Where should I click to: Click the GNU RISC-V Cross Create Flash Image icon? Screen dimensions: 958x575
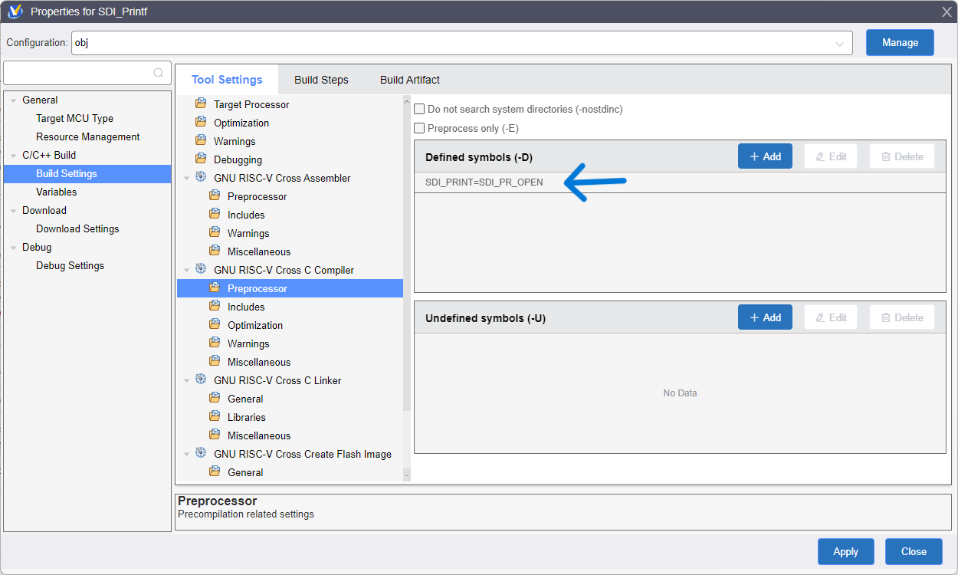[x=201, y=453]
